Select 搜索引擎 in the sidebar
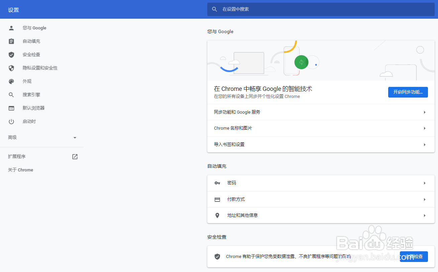Viewport: 438px width, 272px height. (31, 95)
